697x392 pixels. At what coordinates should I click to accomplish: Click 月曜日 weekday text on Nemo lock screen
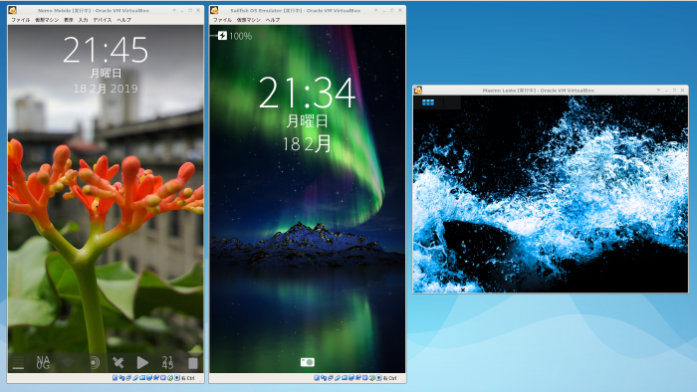click(x=106, y=73)
